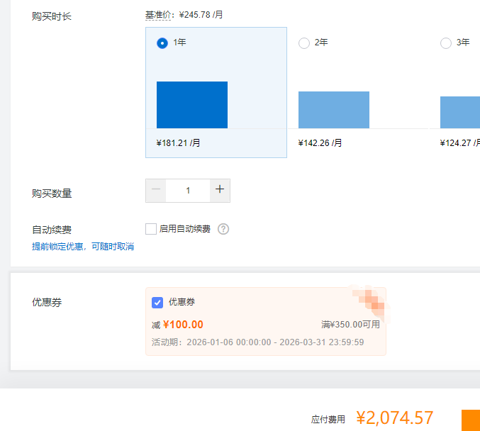480x431 pixels.
Task: Click the plus icon to increase quantity
Action: 220,190
